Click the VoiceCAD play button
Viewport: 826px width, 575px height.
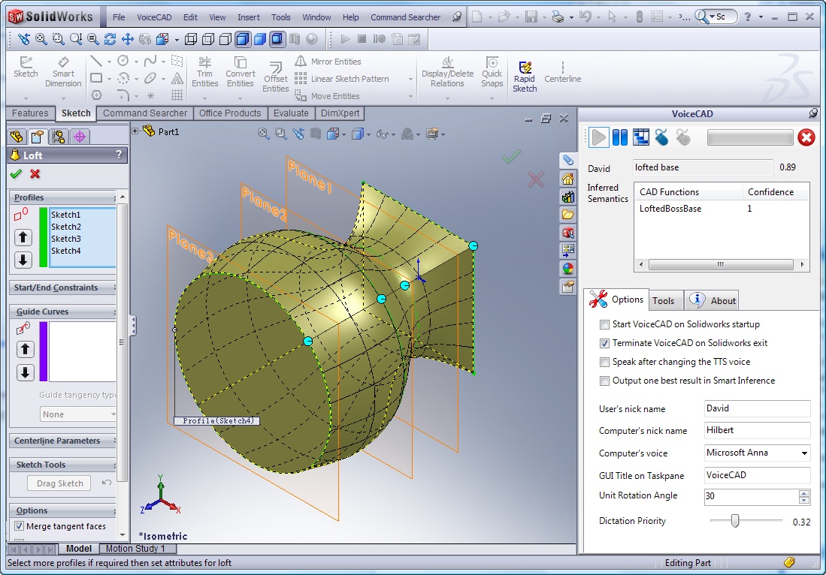(x=598, y=137)
